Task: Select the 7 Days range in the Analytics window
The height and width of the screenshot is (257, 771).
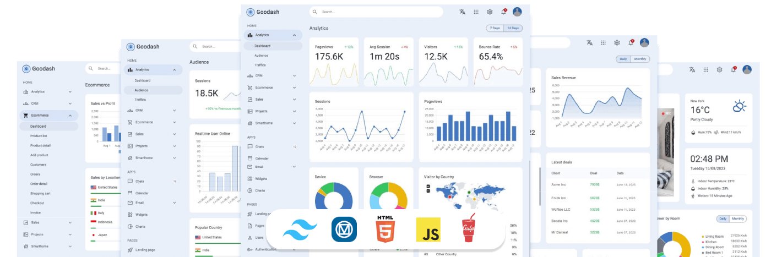Action: tap(495, 28)
